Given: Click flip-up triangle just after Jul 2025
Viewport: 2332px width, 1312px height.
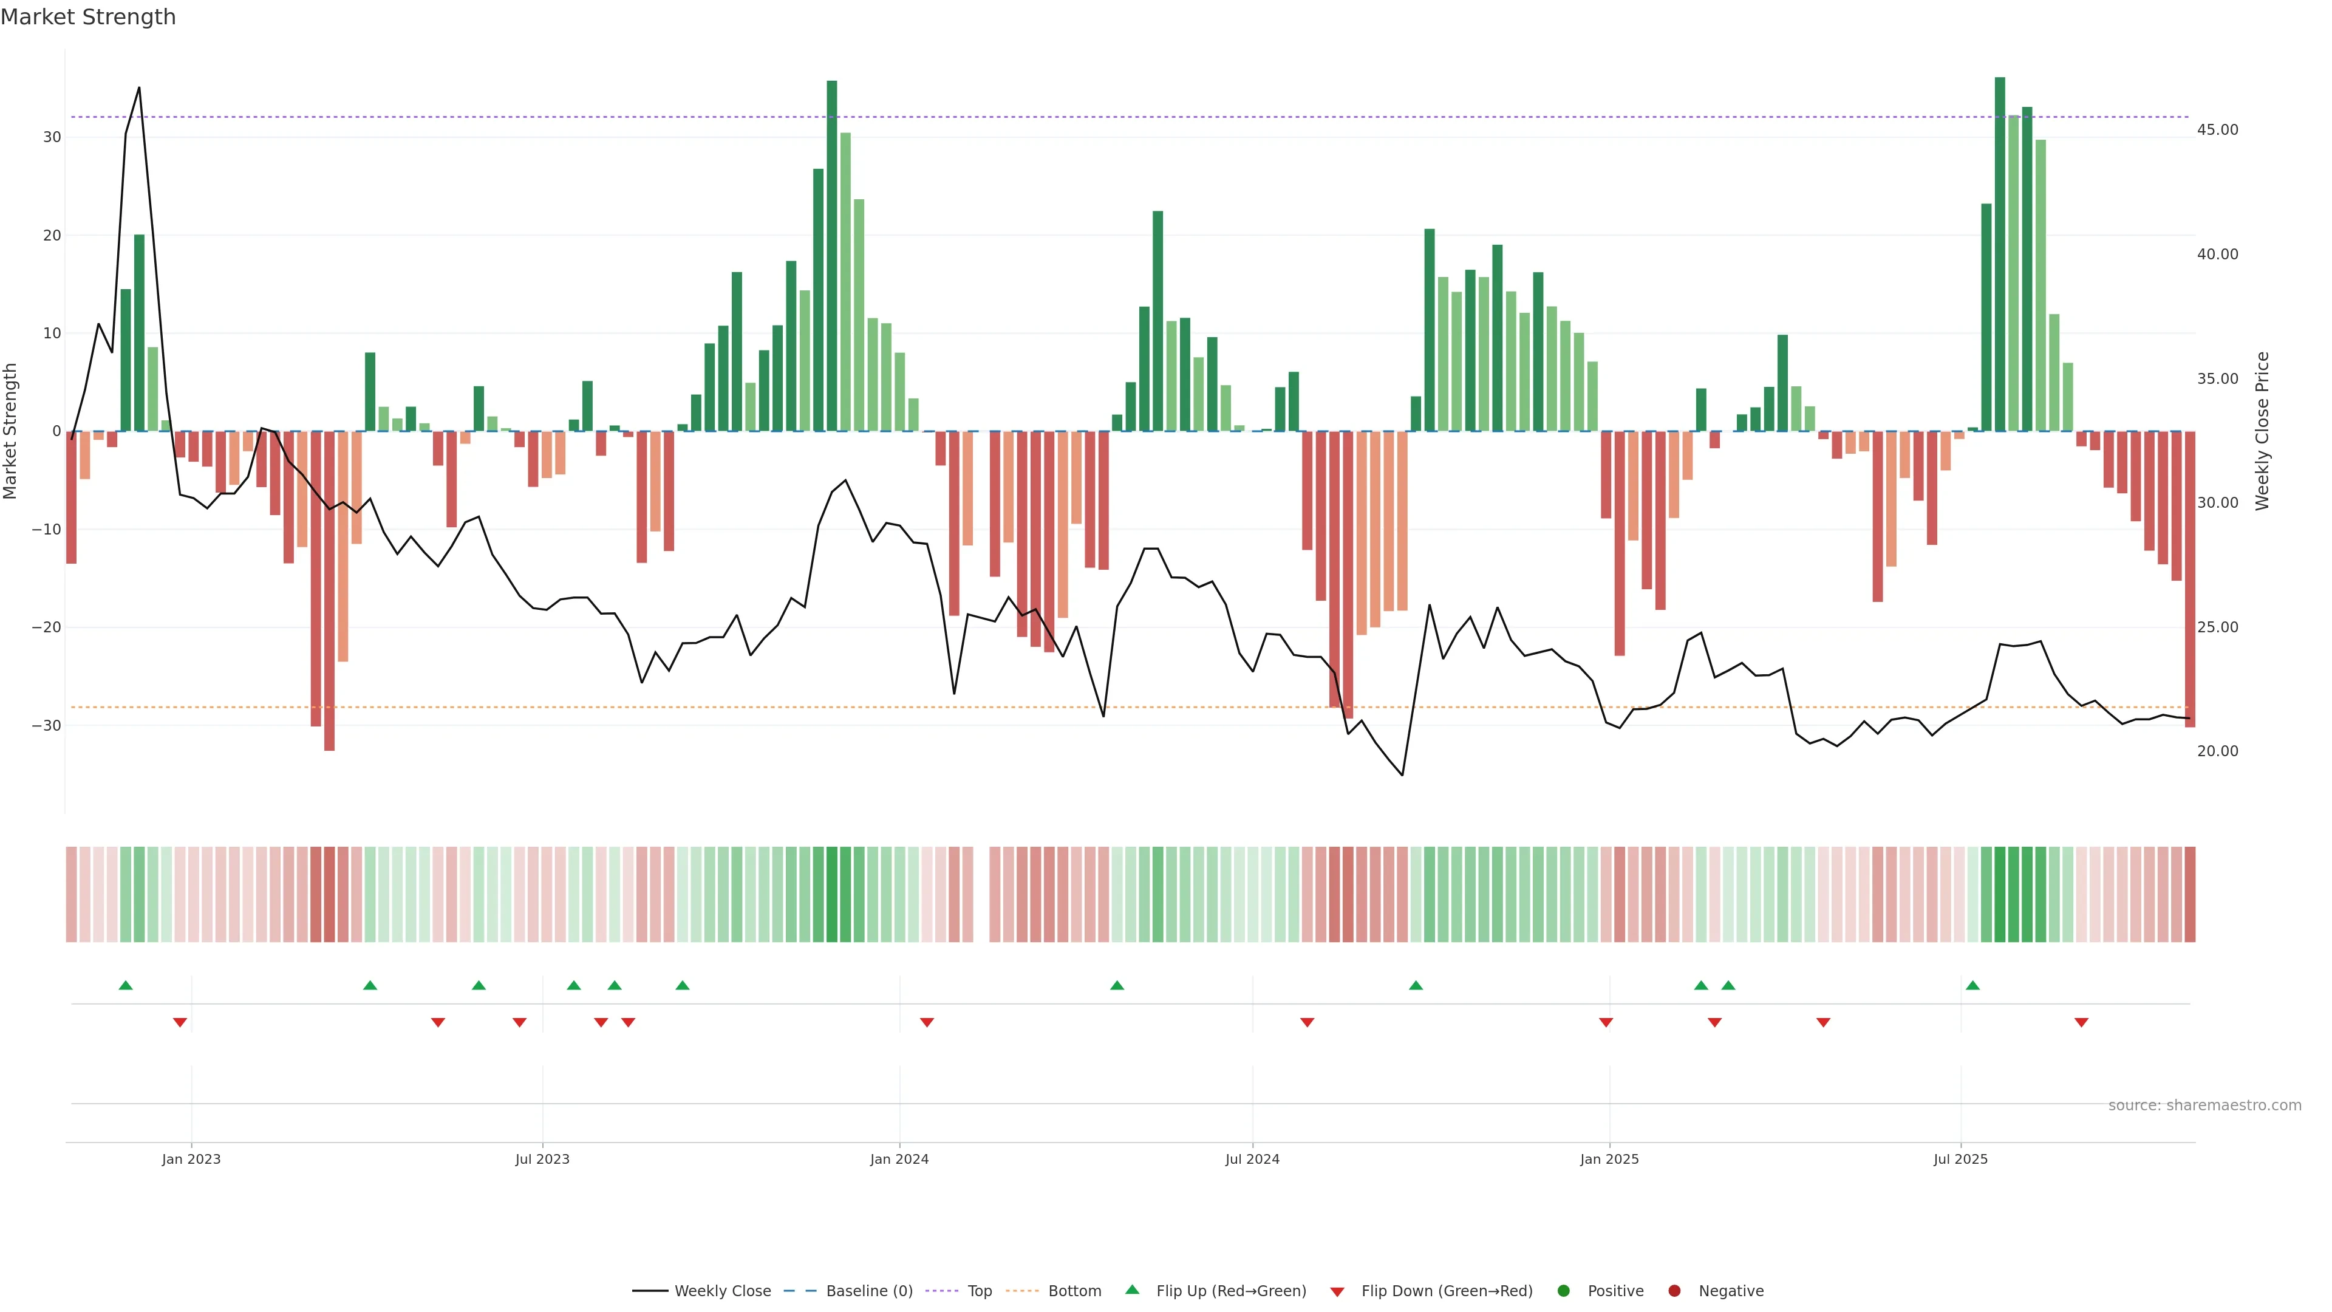Looking at the screenshot, I should tap(1972, 985).
